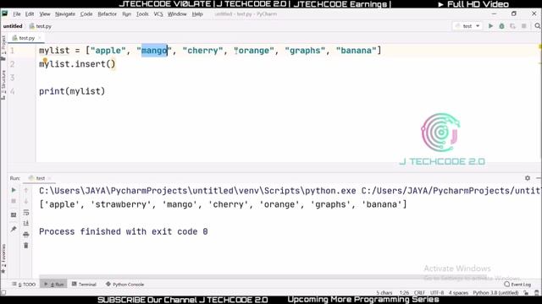542x304 pixels.
Task: Close the test.py editor tab
Action: pyautogui.click(x=40, y=38)
